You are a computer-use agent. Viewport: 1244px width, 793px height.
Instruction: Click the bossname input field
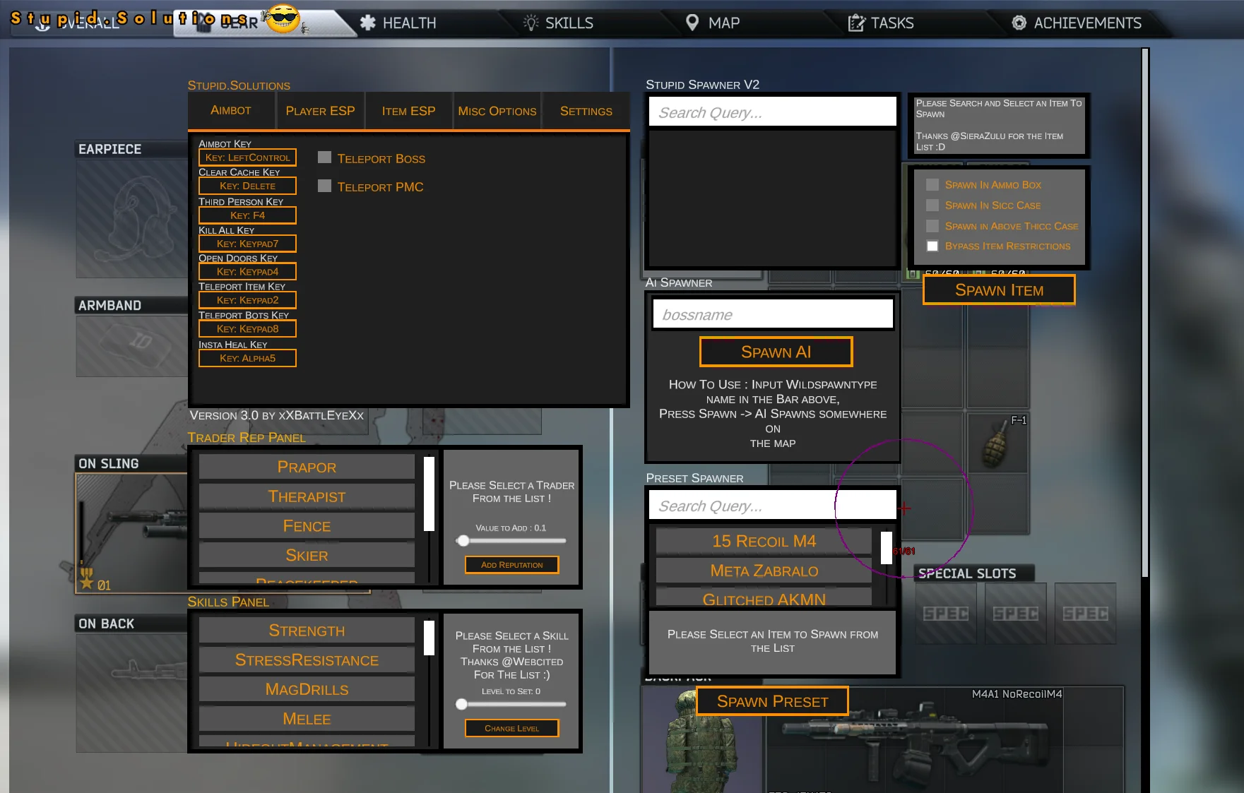coord(772,314)
